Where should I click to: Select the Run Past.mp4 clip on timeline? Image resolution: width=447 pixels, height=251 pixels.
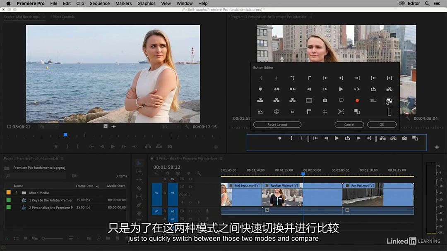coord(378,194)
